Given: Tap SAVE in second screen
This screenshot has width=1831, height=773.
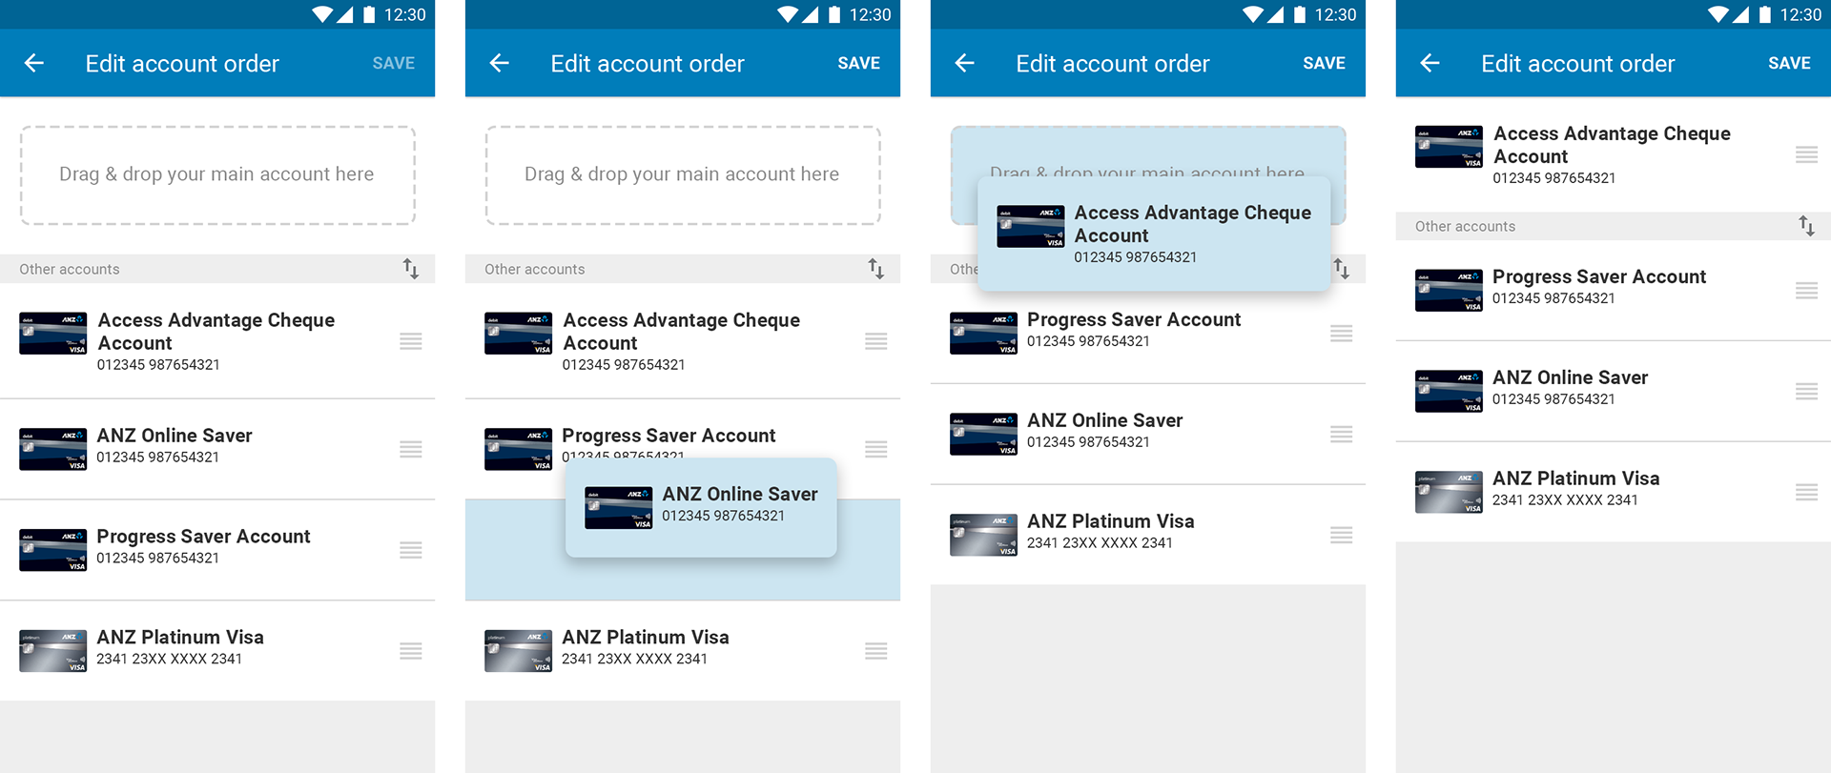Looking at the screenshot, I should (859, 63).
